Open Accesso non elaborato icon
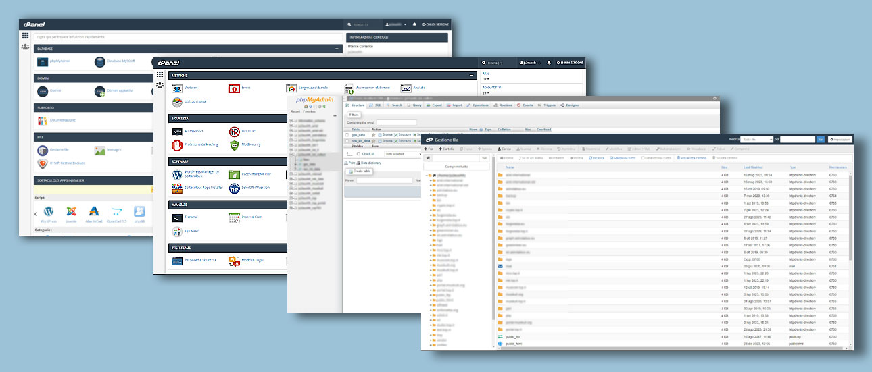This screenshot has width=872, height=372. pyautogui.click(x=349, y=88)
